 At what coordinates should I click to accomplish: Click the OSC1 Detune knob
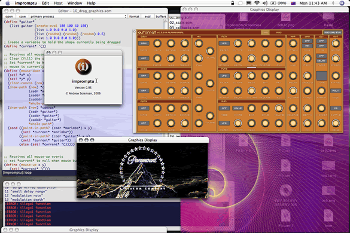pos(171,44)
